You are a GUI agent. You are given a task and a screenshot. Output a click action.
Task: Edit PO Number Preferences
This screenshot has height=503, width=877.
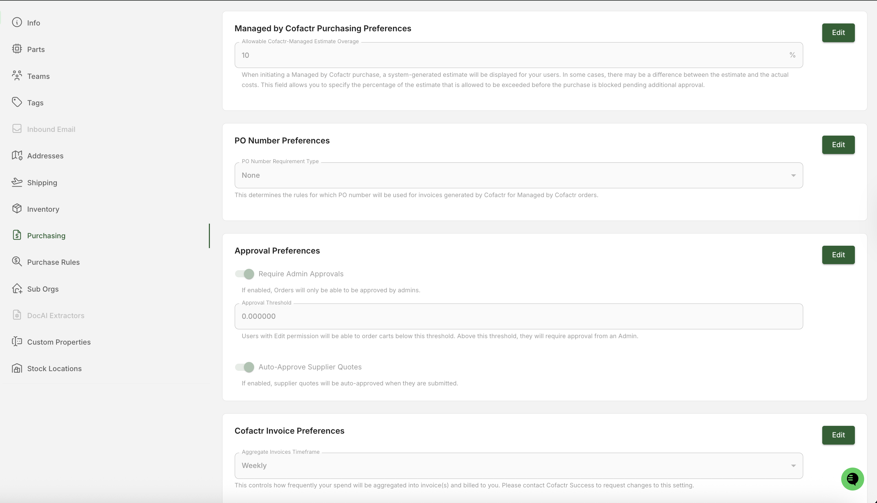(838, 145)
